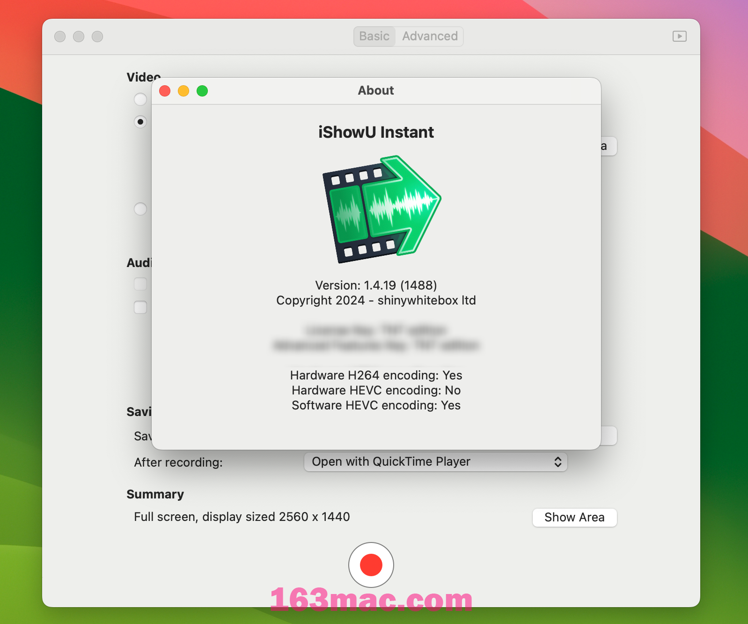748x624 pixels.
Task: Select the third Video radio button
Action: point(140,209)
